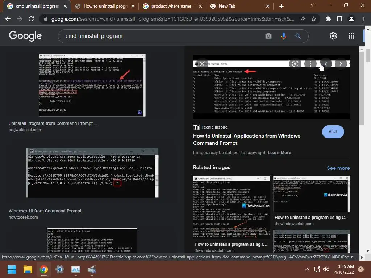Toggle the browser side panel
Screen dimensions: 371x278
[340, 19]
